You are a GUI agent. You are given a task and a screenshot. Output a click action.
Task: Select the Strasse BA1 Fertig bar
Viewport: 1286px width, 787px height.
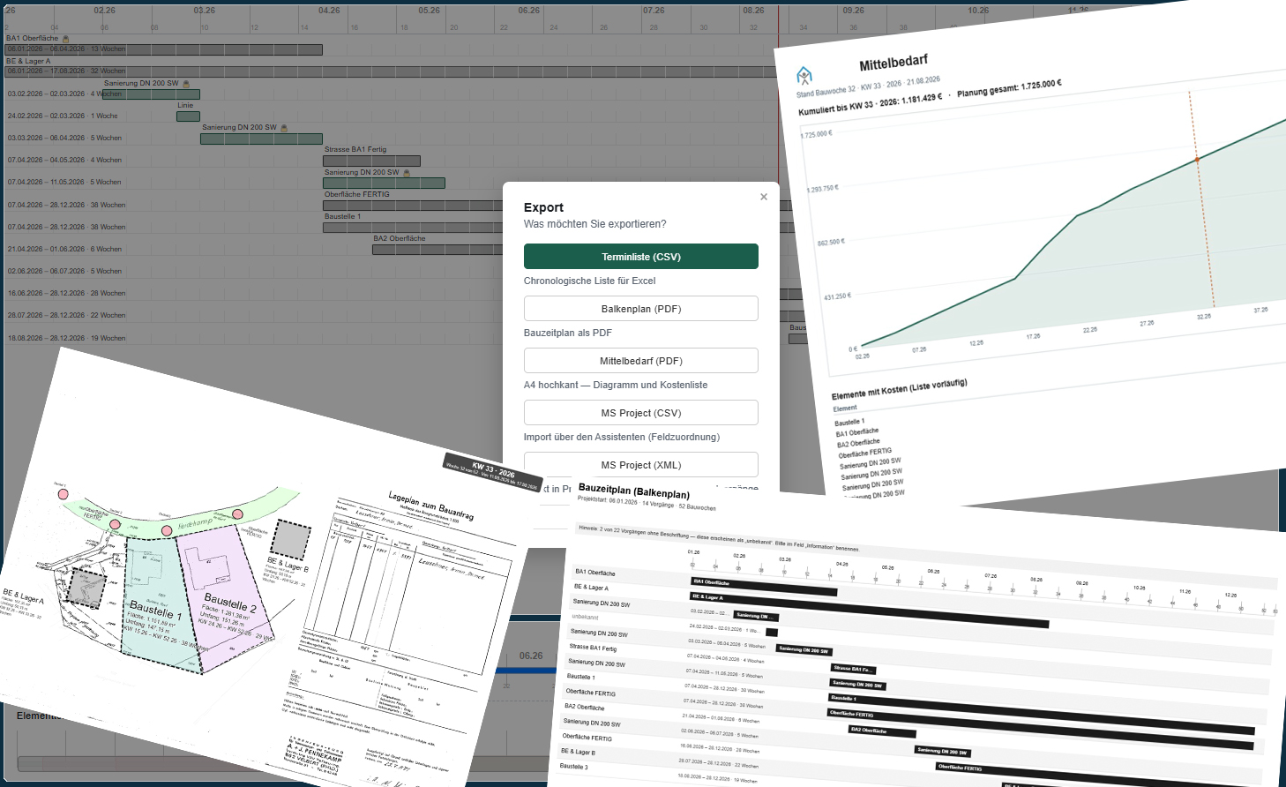[371, 161]
